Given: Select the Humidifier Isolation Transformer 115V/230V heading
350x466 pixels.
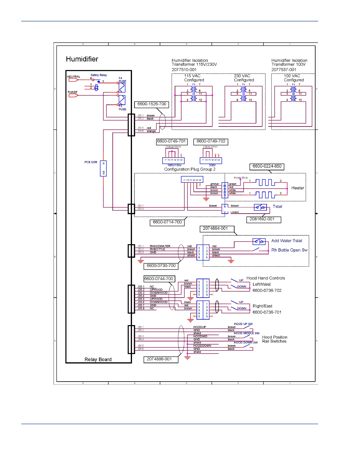Looking at the screenshot, I should click(194, 62).
